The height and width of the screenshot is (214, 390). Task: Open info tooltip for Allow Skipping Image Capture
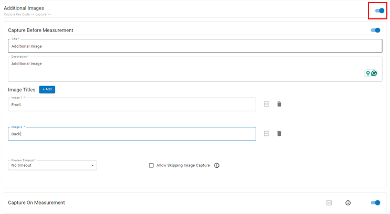coord(217,165)
